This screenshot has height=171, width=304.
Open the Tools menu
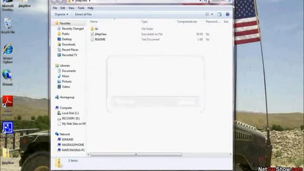(81, 8)
